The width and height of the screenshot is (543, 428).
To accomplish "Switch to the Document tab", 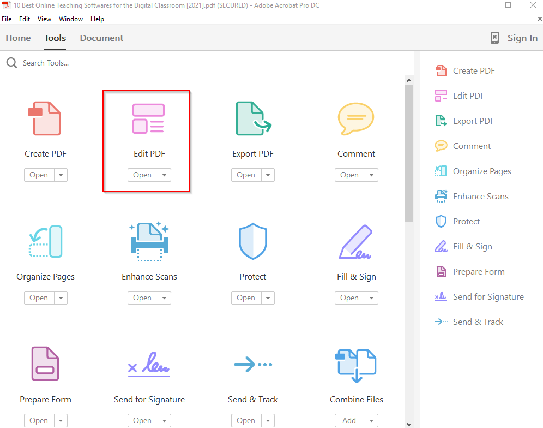I will coord(101,38).
